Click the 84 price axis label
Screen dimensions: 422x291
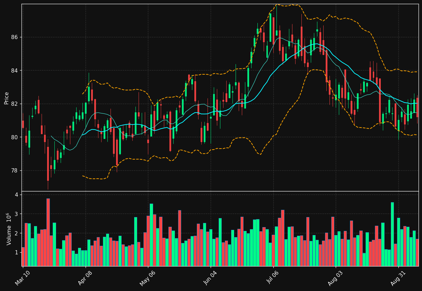point(15,71)
